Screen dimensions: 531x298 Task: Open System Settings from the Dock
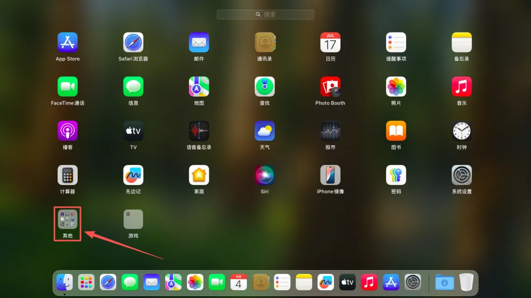point(413,282)
